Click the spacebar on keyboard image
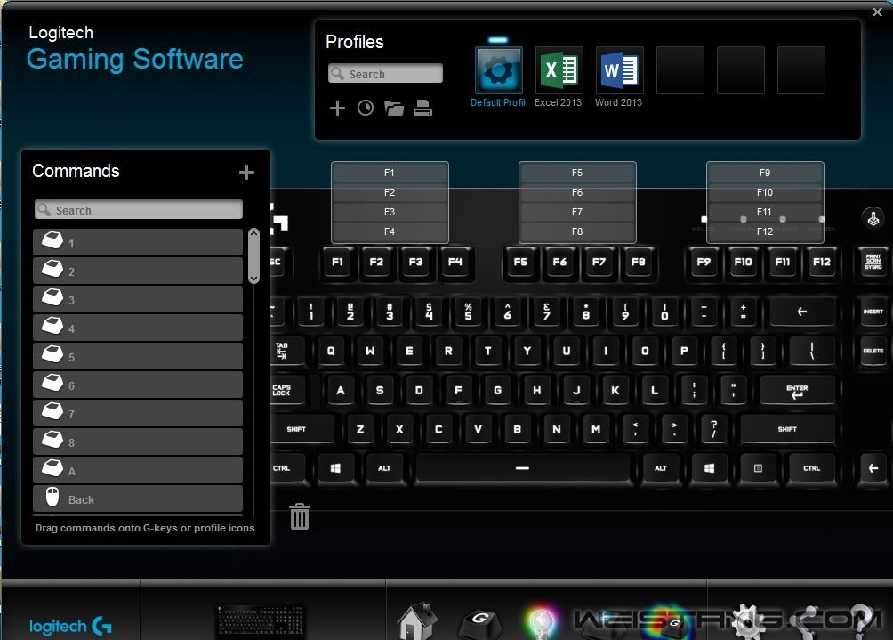Viewport: 893px width, 640px height. (x=523, y=468)
